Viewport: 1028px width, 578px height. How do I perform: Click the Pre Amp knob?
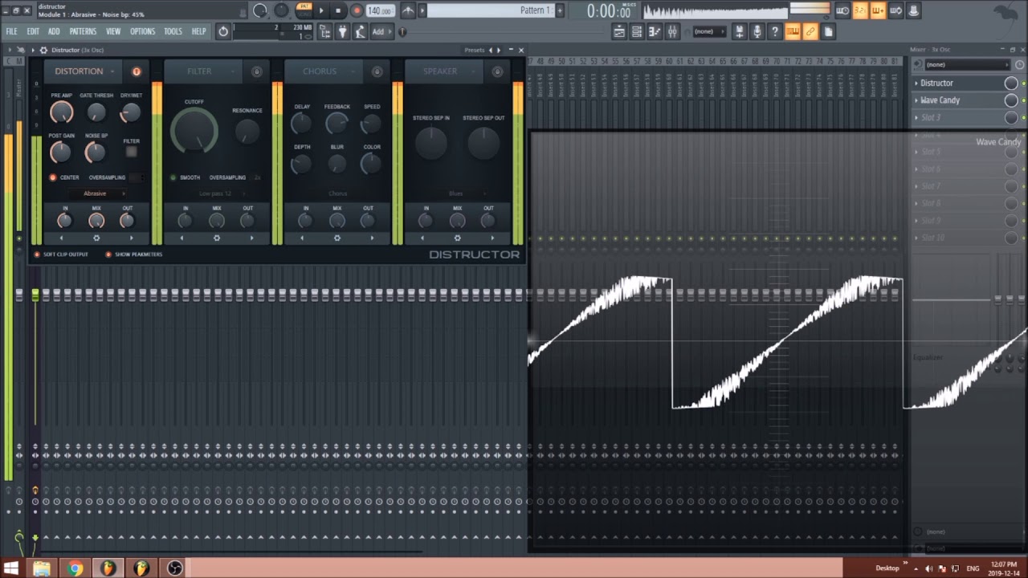tap(61, 112)
